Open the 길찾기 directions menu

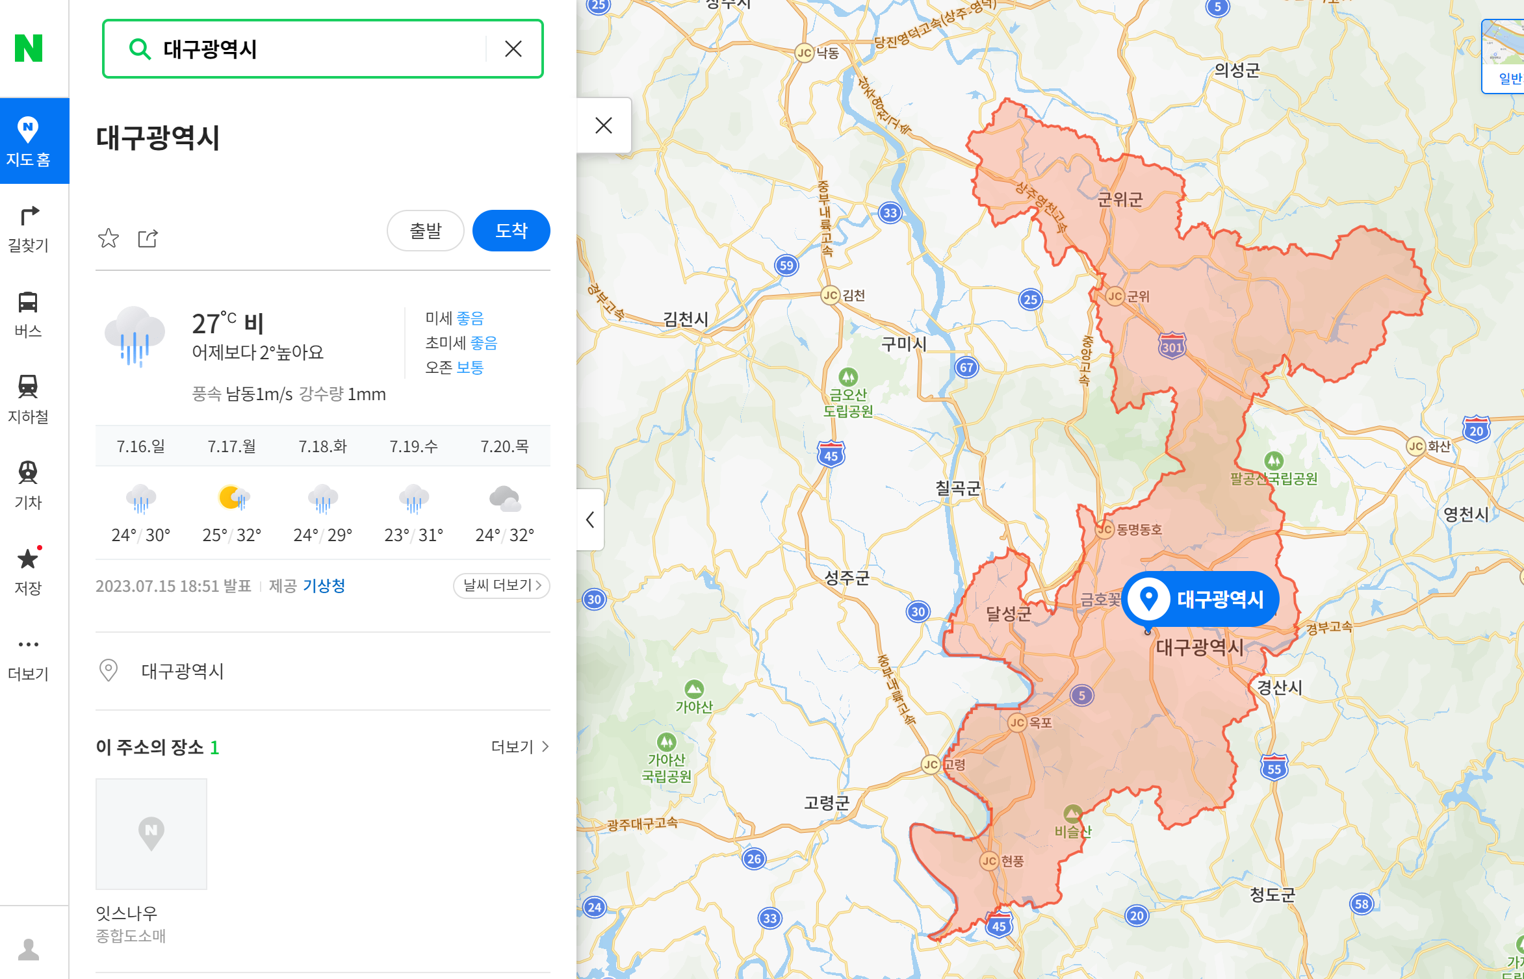coord(28,229)
